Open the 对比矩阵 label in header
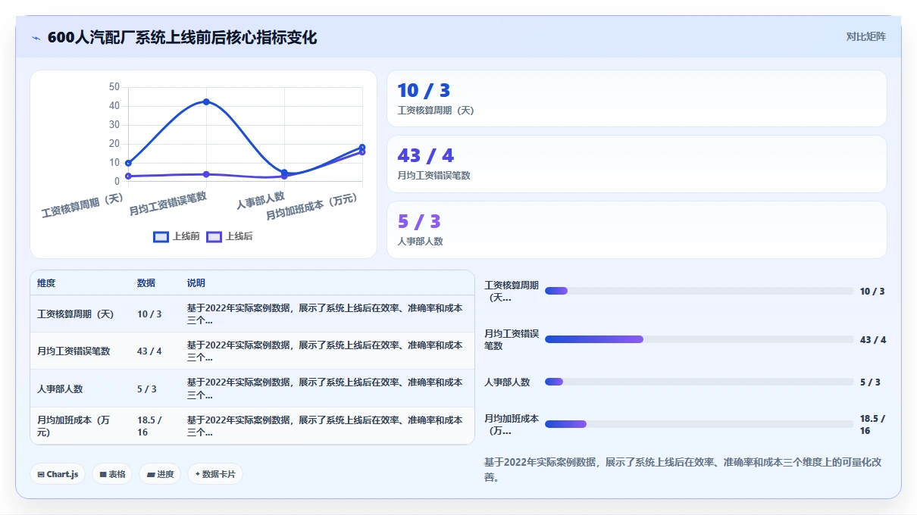Screen dimensions: 917x515 [x=865, y=36]
